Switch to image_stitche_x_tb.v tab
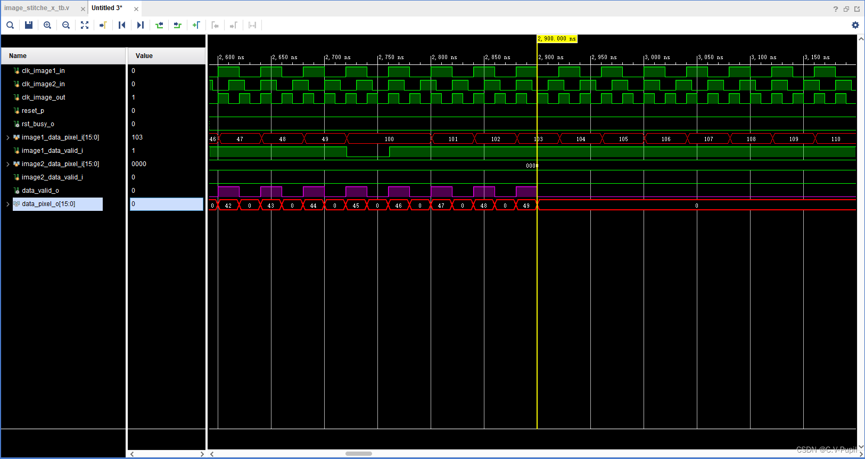The width and height of the screenshot is (865, 459). click(37, 8)
